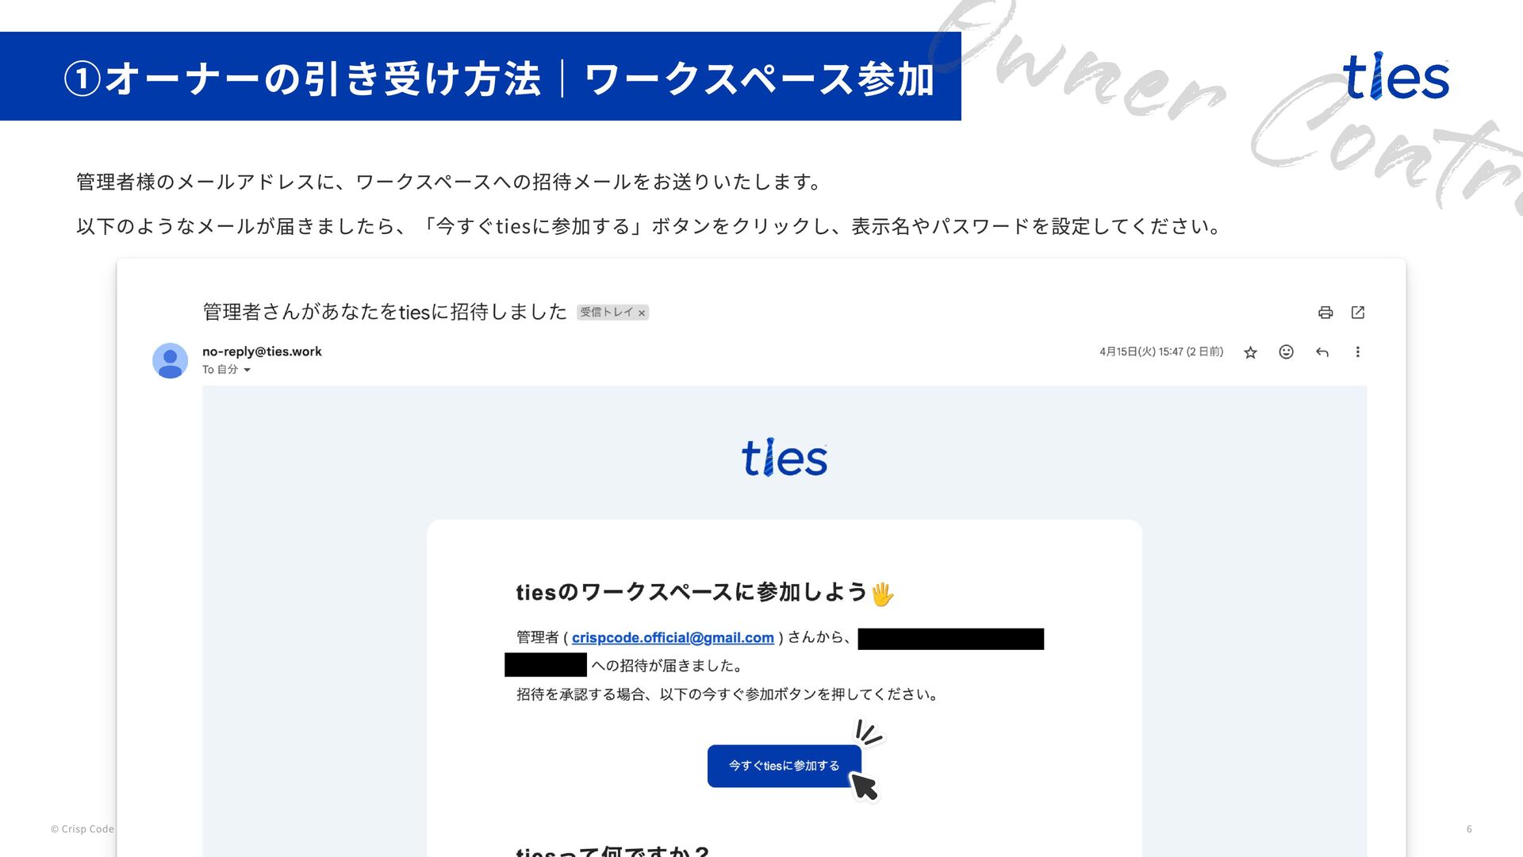Viewport: 1523px width, 857px height.
Task: Expand the 'To 自分' recipient details arrow
Action: click(x=247, y=371)
